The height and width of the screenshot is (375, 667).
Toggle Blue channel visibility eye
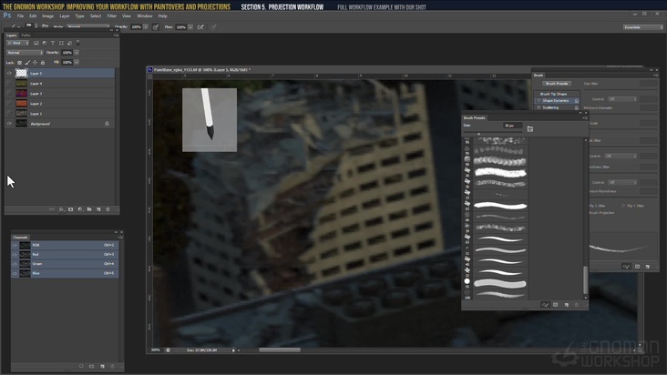click(15, 273)
